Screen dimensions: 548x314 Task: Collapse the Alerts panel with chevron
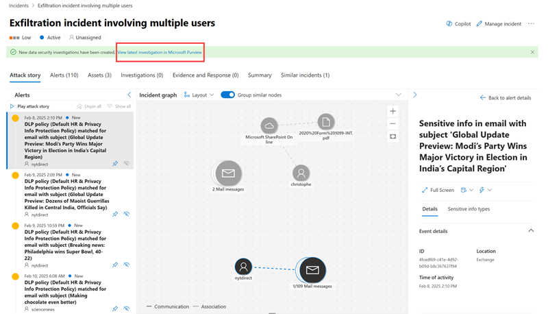pyautogui.click(x=129, y=95)
